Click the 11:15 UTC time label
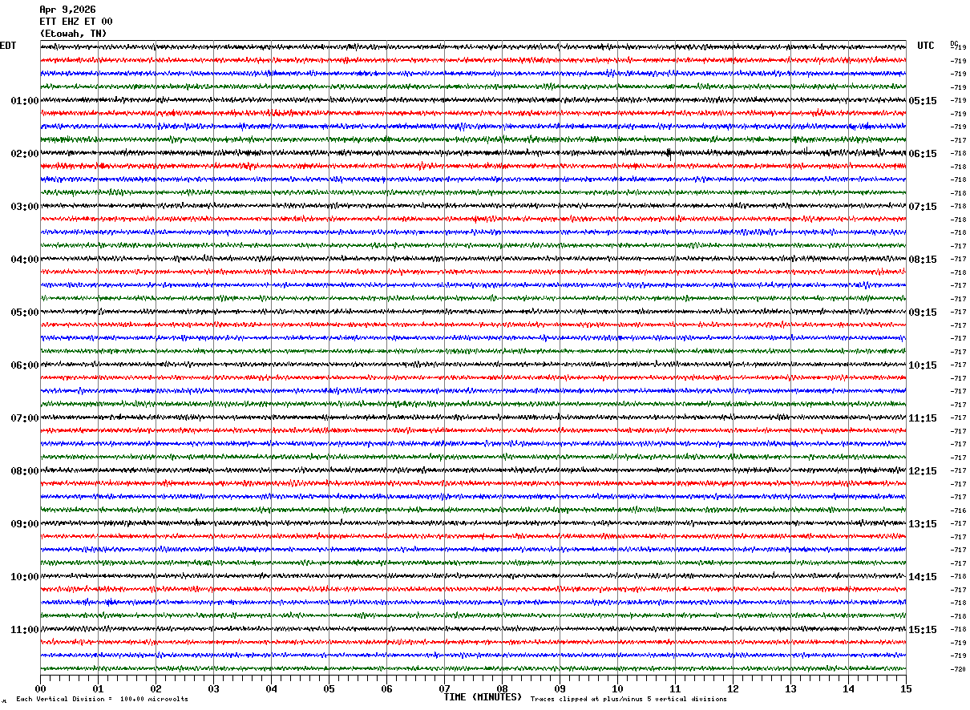This screenshot has width=970, height=710. pyautogui.click(x=923, y=418)
